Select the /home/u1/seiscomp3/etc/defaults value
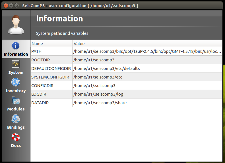Viewport: 225px width, 163px height. [147, 69]
